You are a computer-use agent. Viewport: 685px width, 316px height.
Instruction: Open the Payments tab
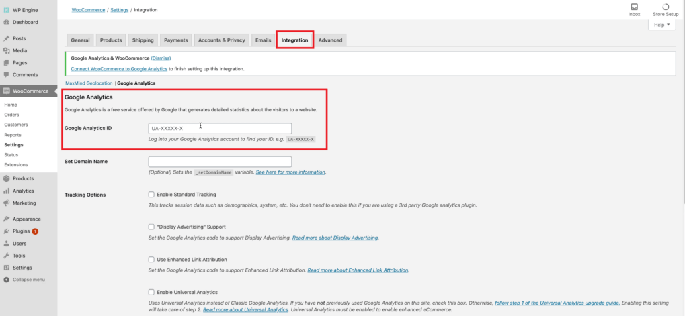pos(176,40)
